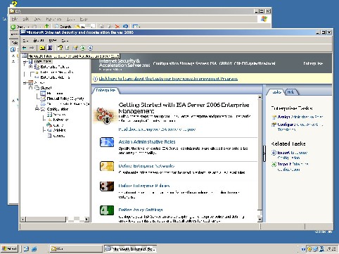339x254 pixels.
Task: Click the scroll down arrow in details pane
Action: point(260,220)
